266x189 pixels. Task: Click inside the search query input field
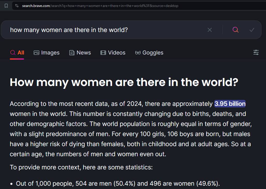(104, 30)
